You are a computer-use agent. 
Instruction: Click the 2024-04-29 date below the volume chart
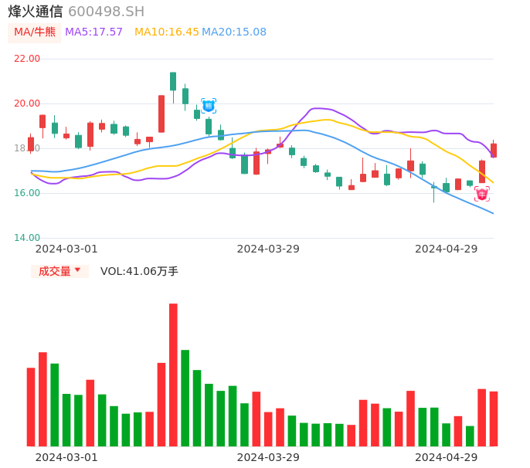[x=447, y=457]
